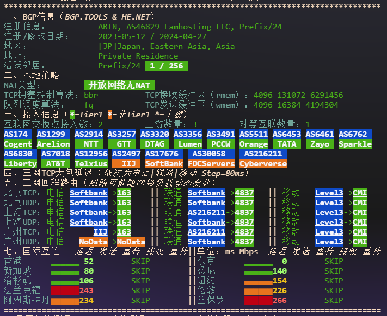Viewport: 387px width, 316px height.
Task: Click the AS30058 FDCServers badge
Action: [211, 159]
